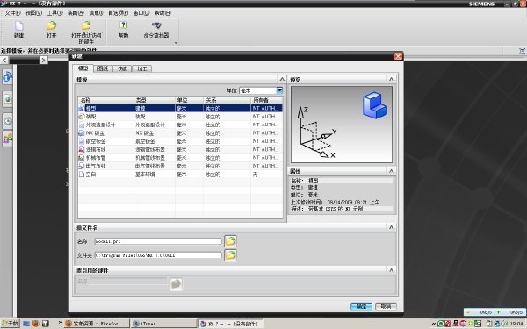Viewport: 527px width, 329px height.
Task: Click the 名称 file name input field
Action: click(x=158, y=241)
